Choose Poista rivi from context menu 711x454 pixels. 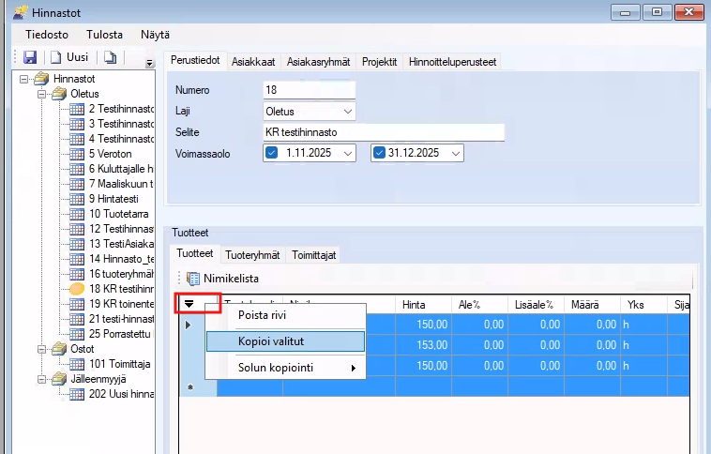click(262, 315)
